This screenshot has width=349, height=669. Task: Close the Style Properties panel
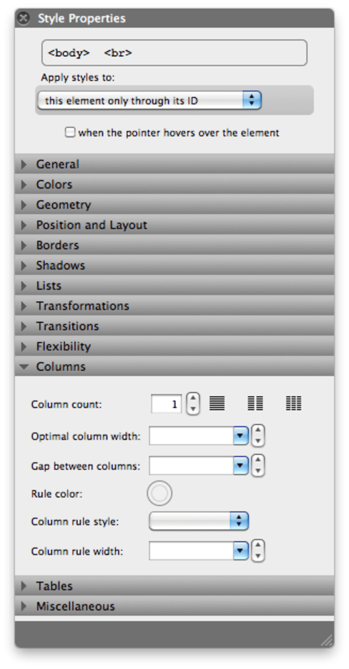point(23,18)
